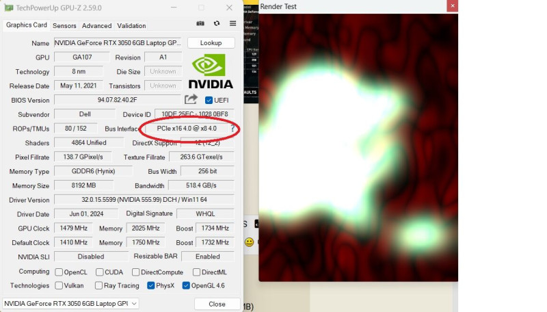This screenshot has width=547, height=312.
Task: Click the BIOS Version field 94.07.82.40.2F
Action: 118,100
